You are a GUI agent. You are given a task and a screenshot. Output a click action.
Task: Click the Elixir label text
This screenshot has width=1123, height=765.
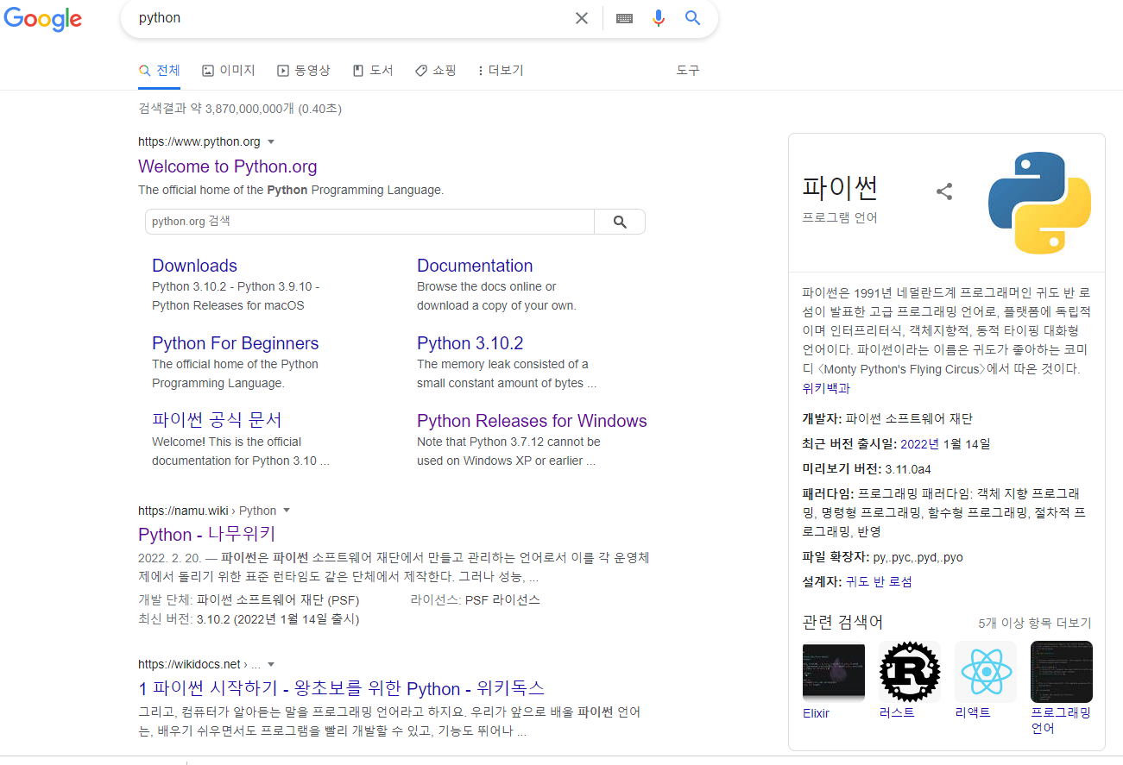tap(816, 713)
